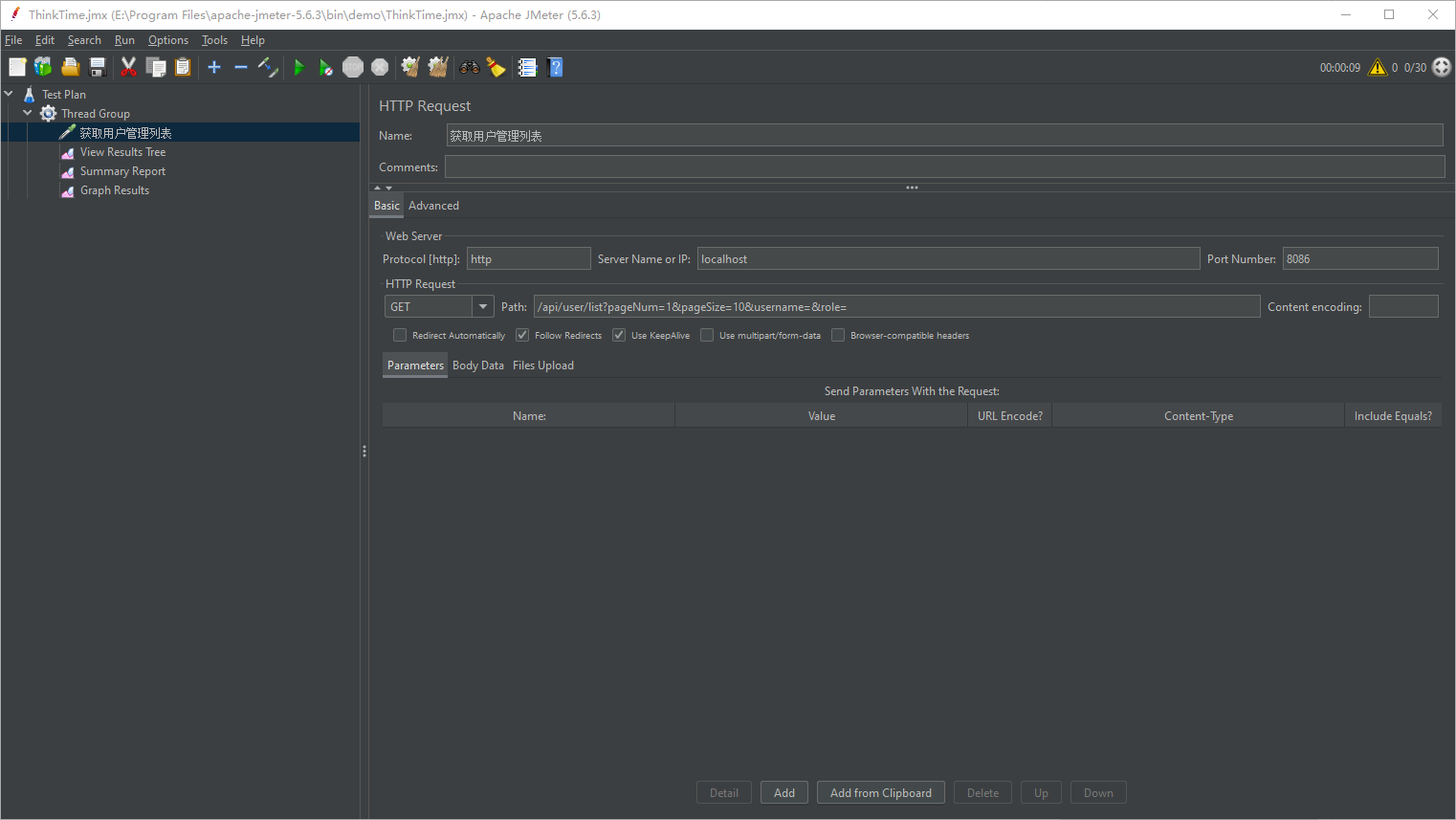Click the Shutdown test icon
The height and width of the screenshot is (820, 1456).
[380, 67]
